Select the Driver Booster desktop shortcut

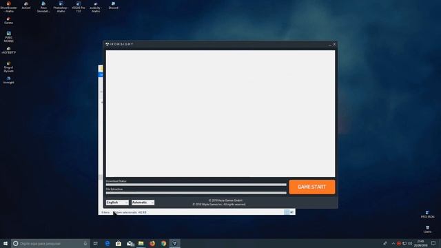tap(9, 7)
